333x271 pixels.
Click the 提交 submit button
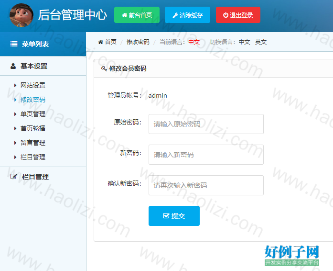pos(174,216)
